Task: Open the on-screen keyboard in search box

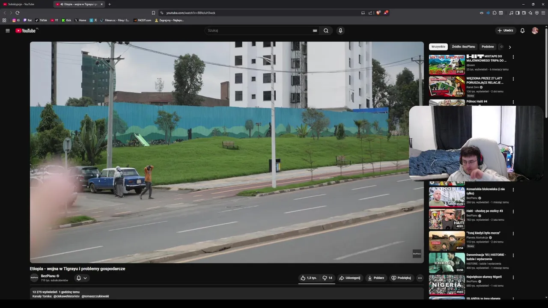Action: [x=315, y=31]
